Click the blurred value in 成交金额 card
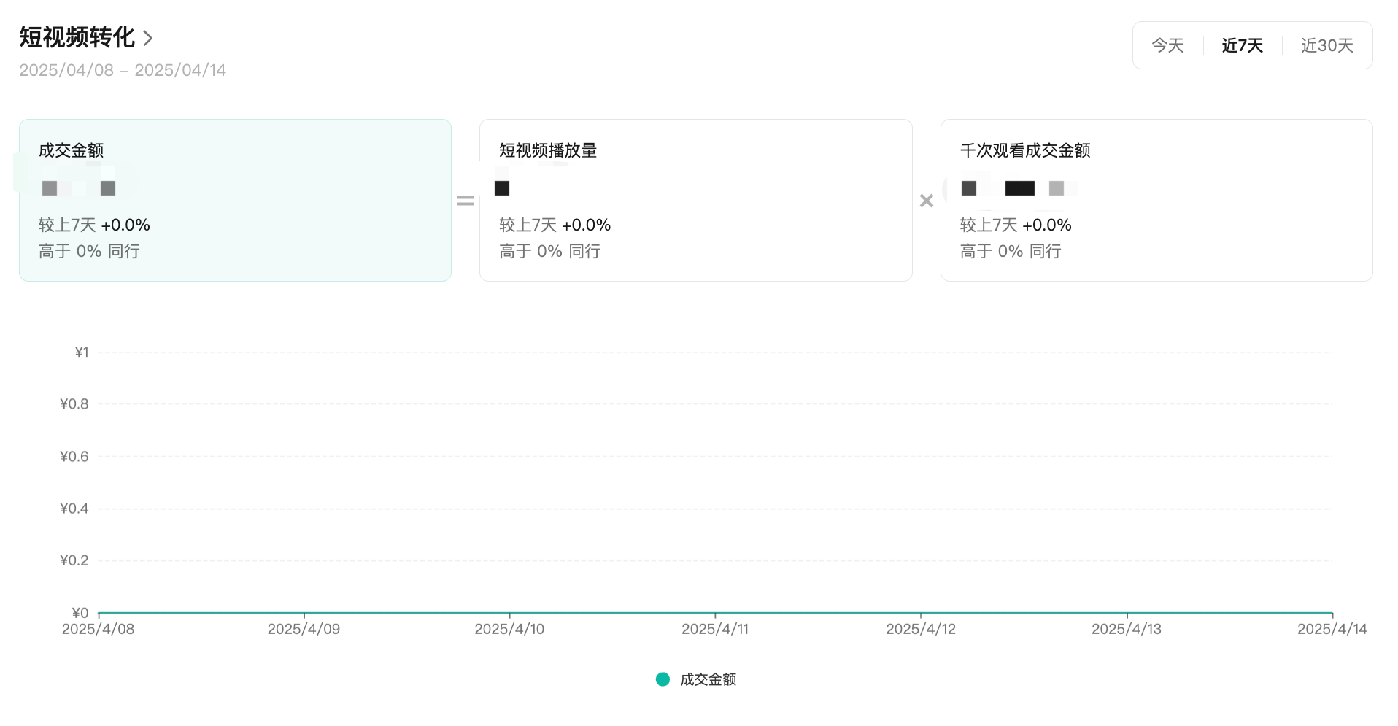Viewport: 1398px width, 726px height. 79,188
